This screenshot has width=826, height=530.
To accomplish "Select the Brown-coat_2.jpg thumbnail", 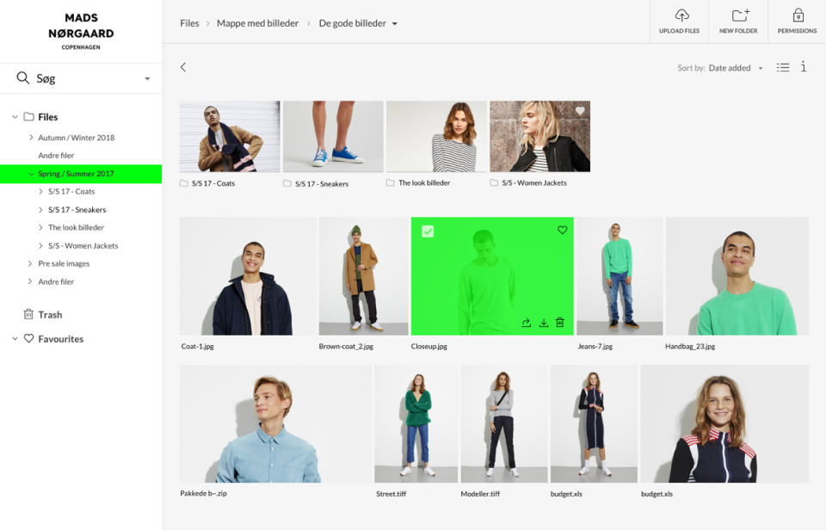I will tap(363, 276).
